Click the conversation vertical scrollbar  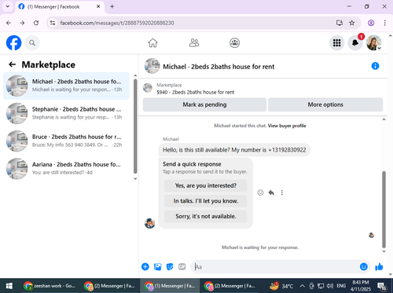(x=384, y=210)
